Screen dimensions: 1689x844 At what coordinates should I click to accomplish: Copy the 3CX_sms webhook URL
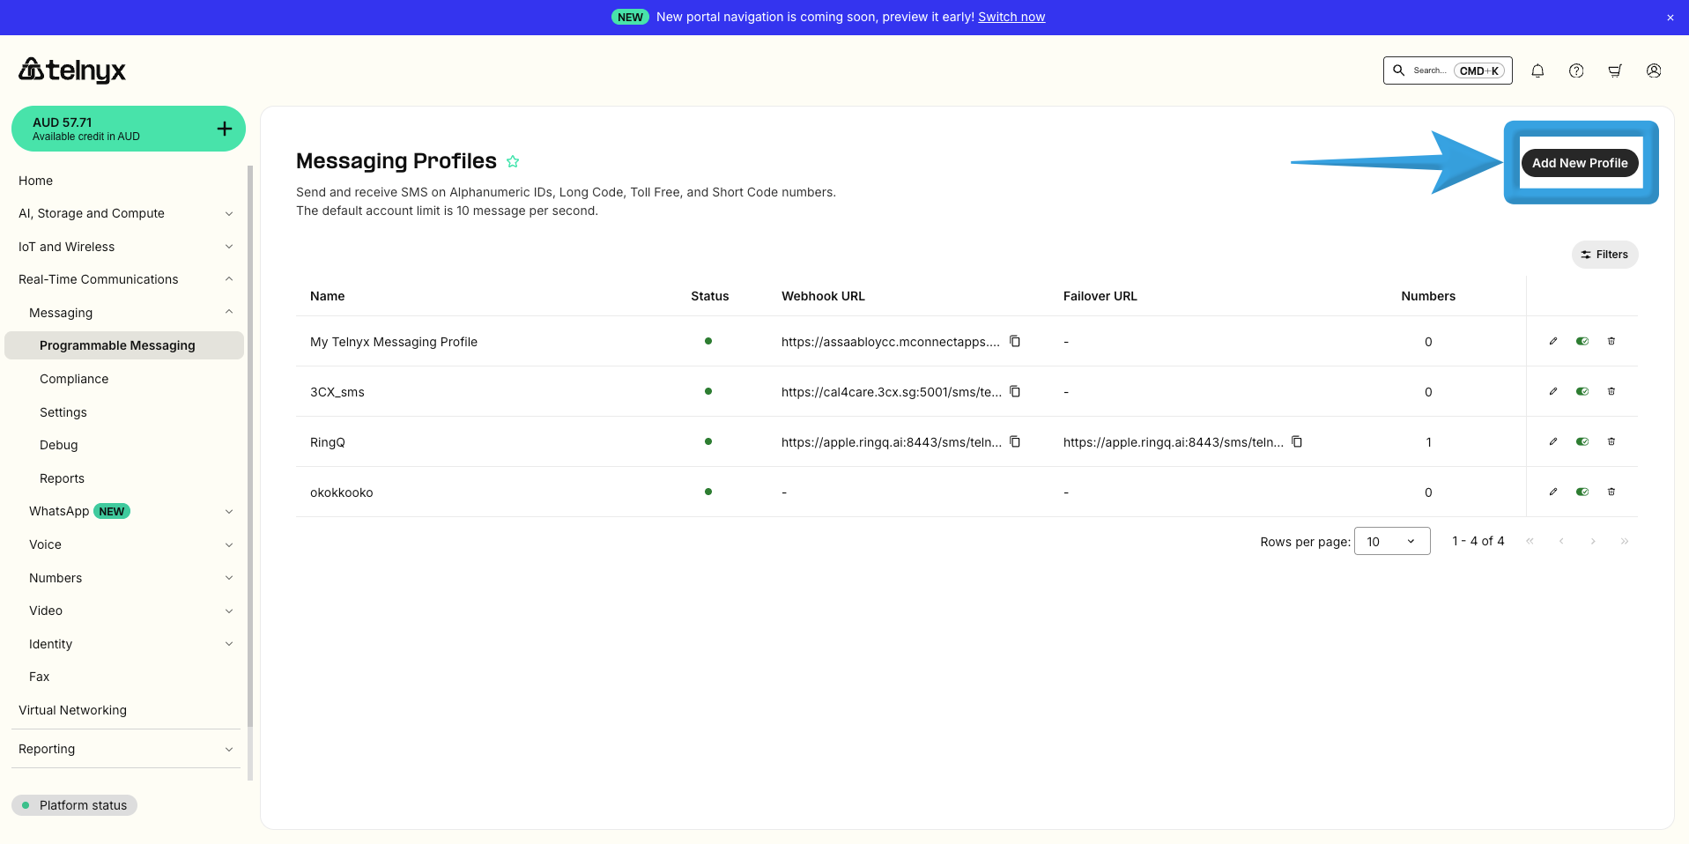coord(1015,391)
